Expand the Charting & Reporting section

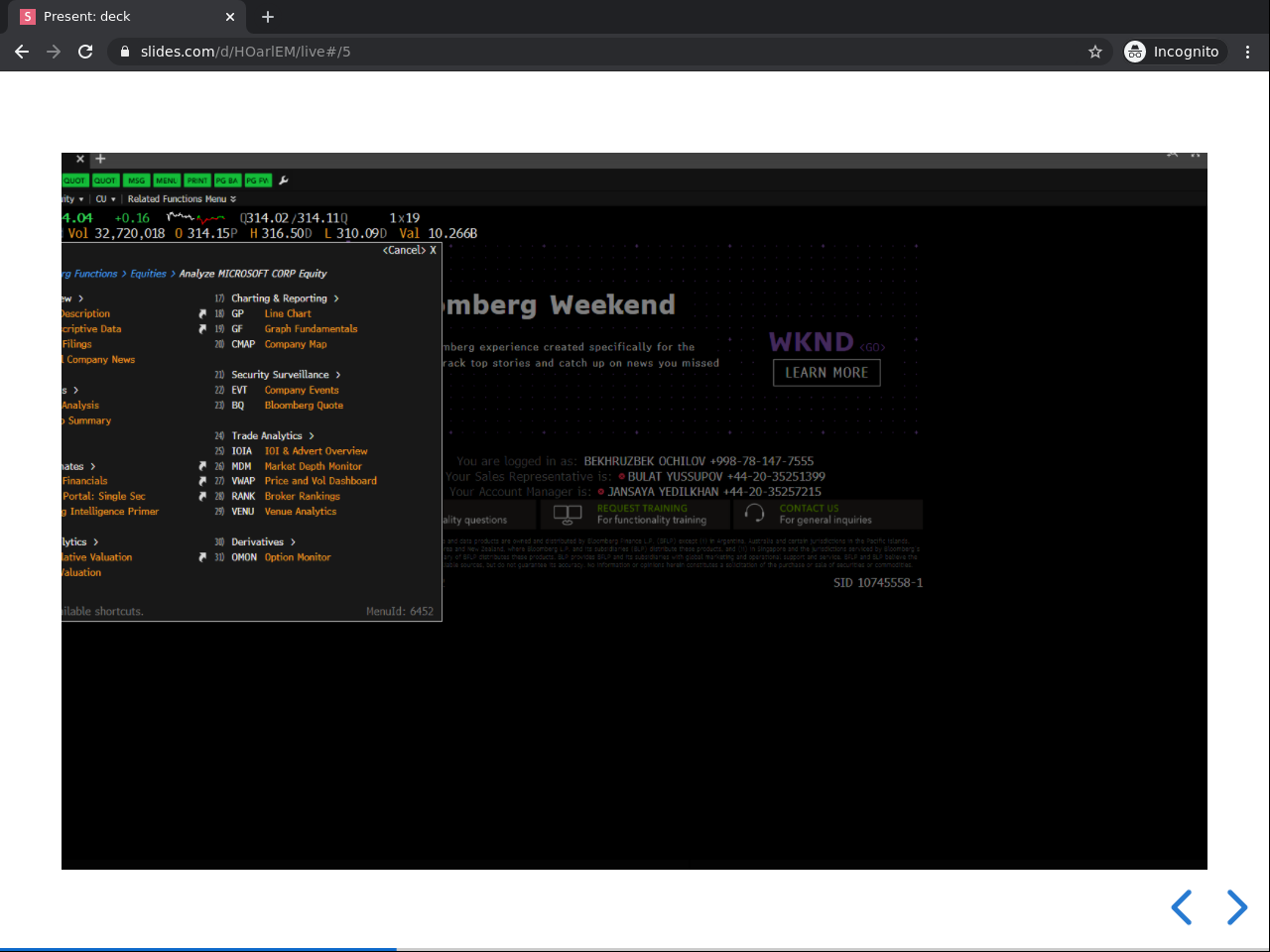coord(336,298)
